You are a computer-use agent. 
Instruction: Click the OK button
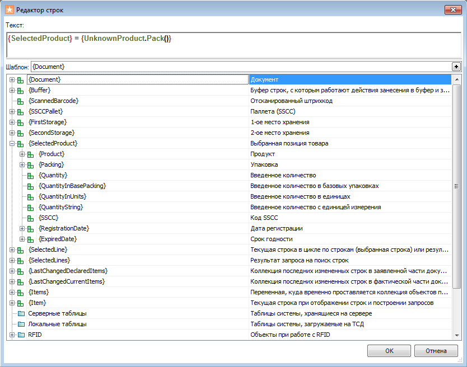[x=389, y=351]
